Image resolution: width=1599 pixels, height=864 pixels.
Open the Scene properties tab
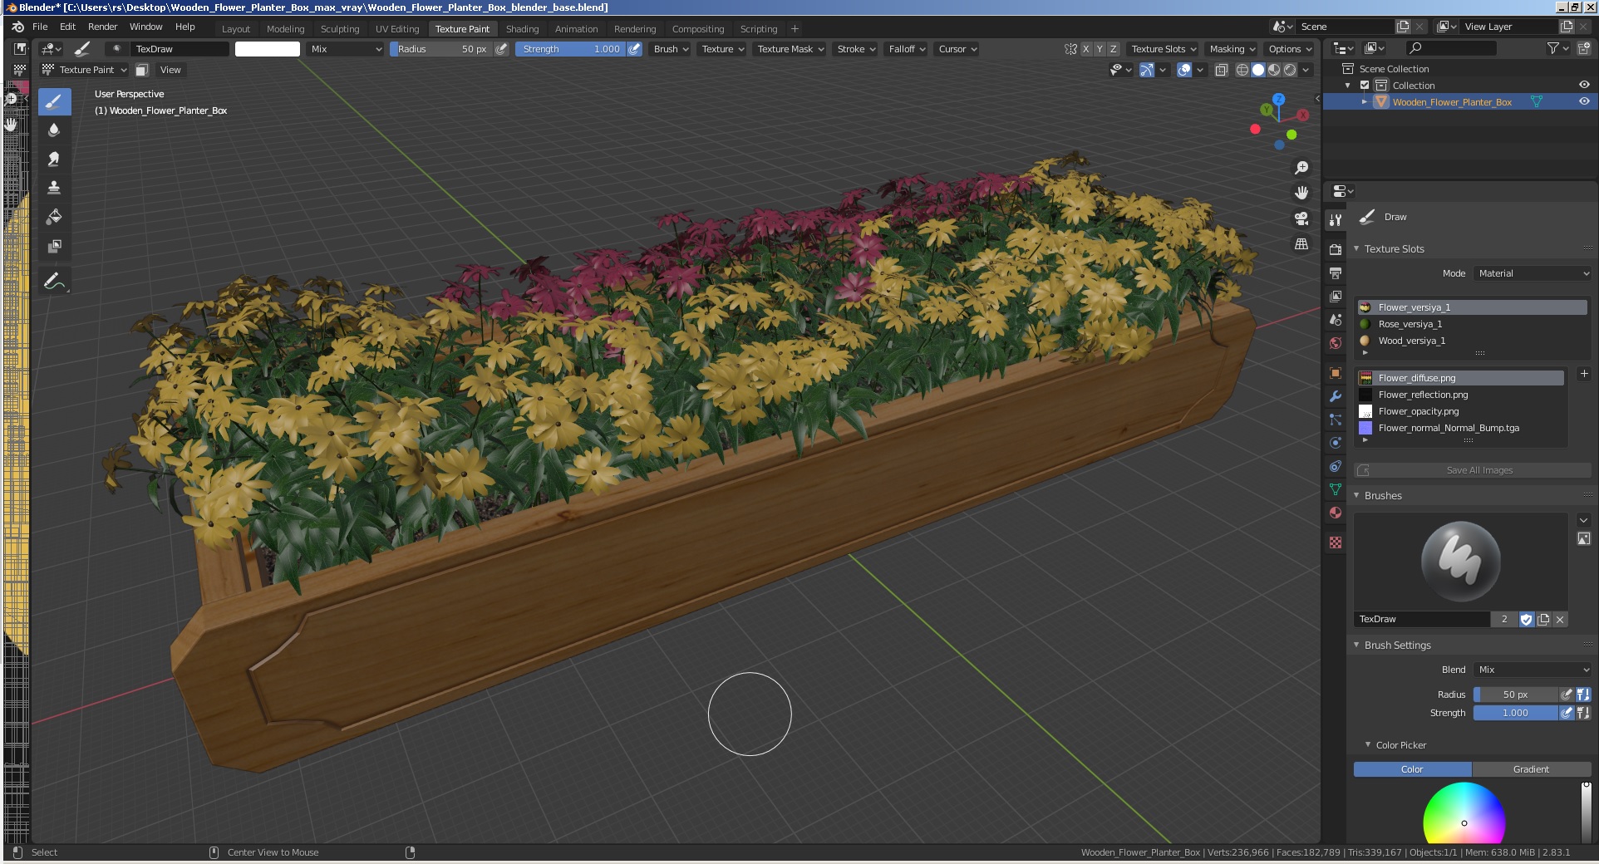pyautogui.click(x=1336, y=320)
